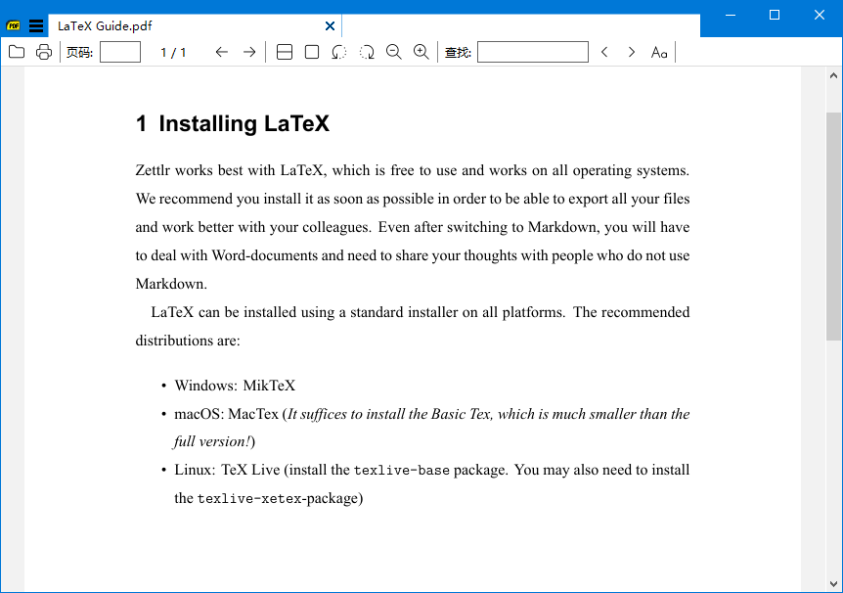This screenshot has height=593, width=843.
Task: Click the page count text "1 / 1"
Action: click(173, 52)
